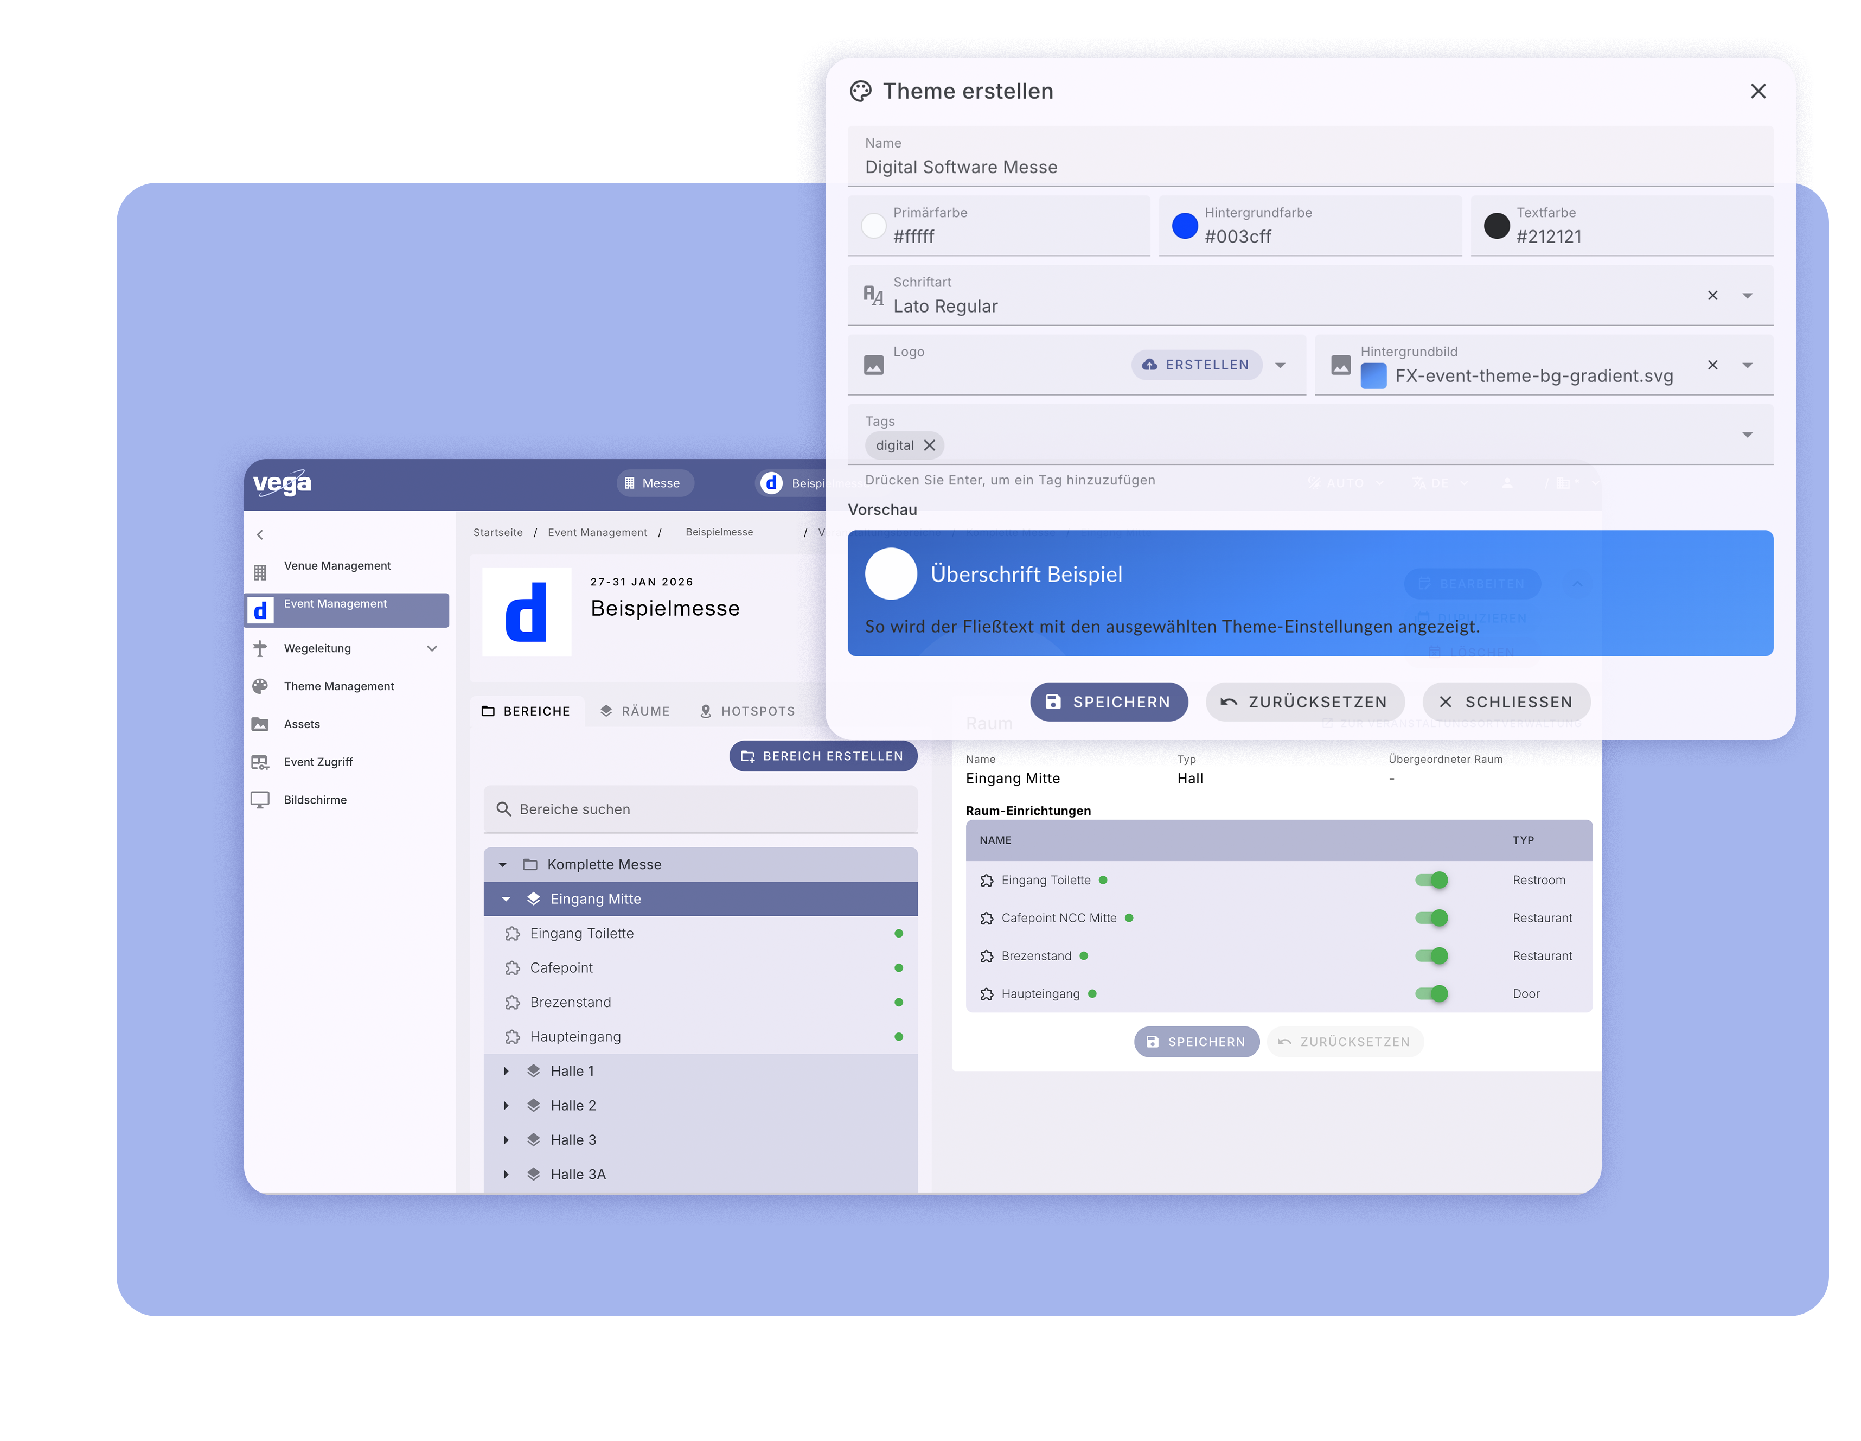The width and height of the screenshot is (1861, 1441).
Task: Click the Startseite breadcrumb link
Action: (497, 533)
